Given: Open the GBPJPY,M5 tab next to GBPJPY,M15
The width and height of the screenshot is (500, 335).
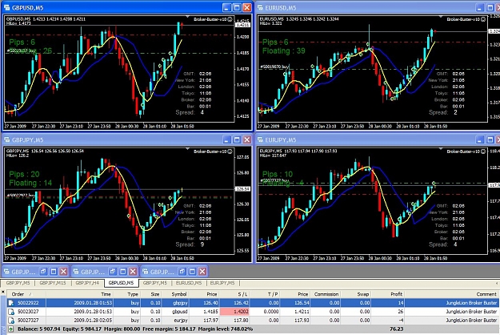Looking at the screenshot, I should coord(18,283).
